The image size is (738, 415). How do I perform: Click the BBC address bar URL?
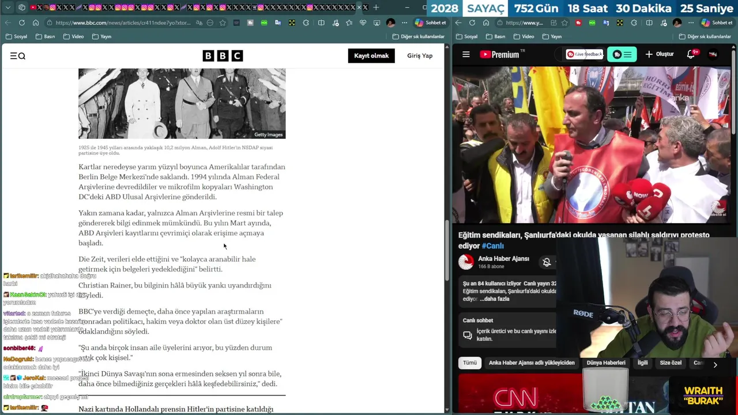click(x=123, y=22)
